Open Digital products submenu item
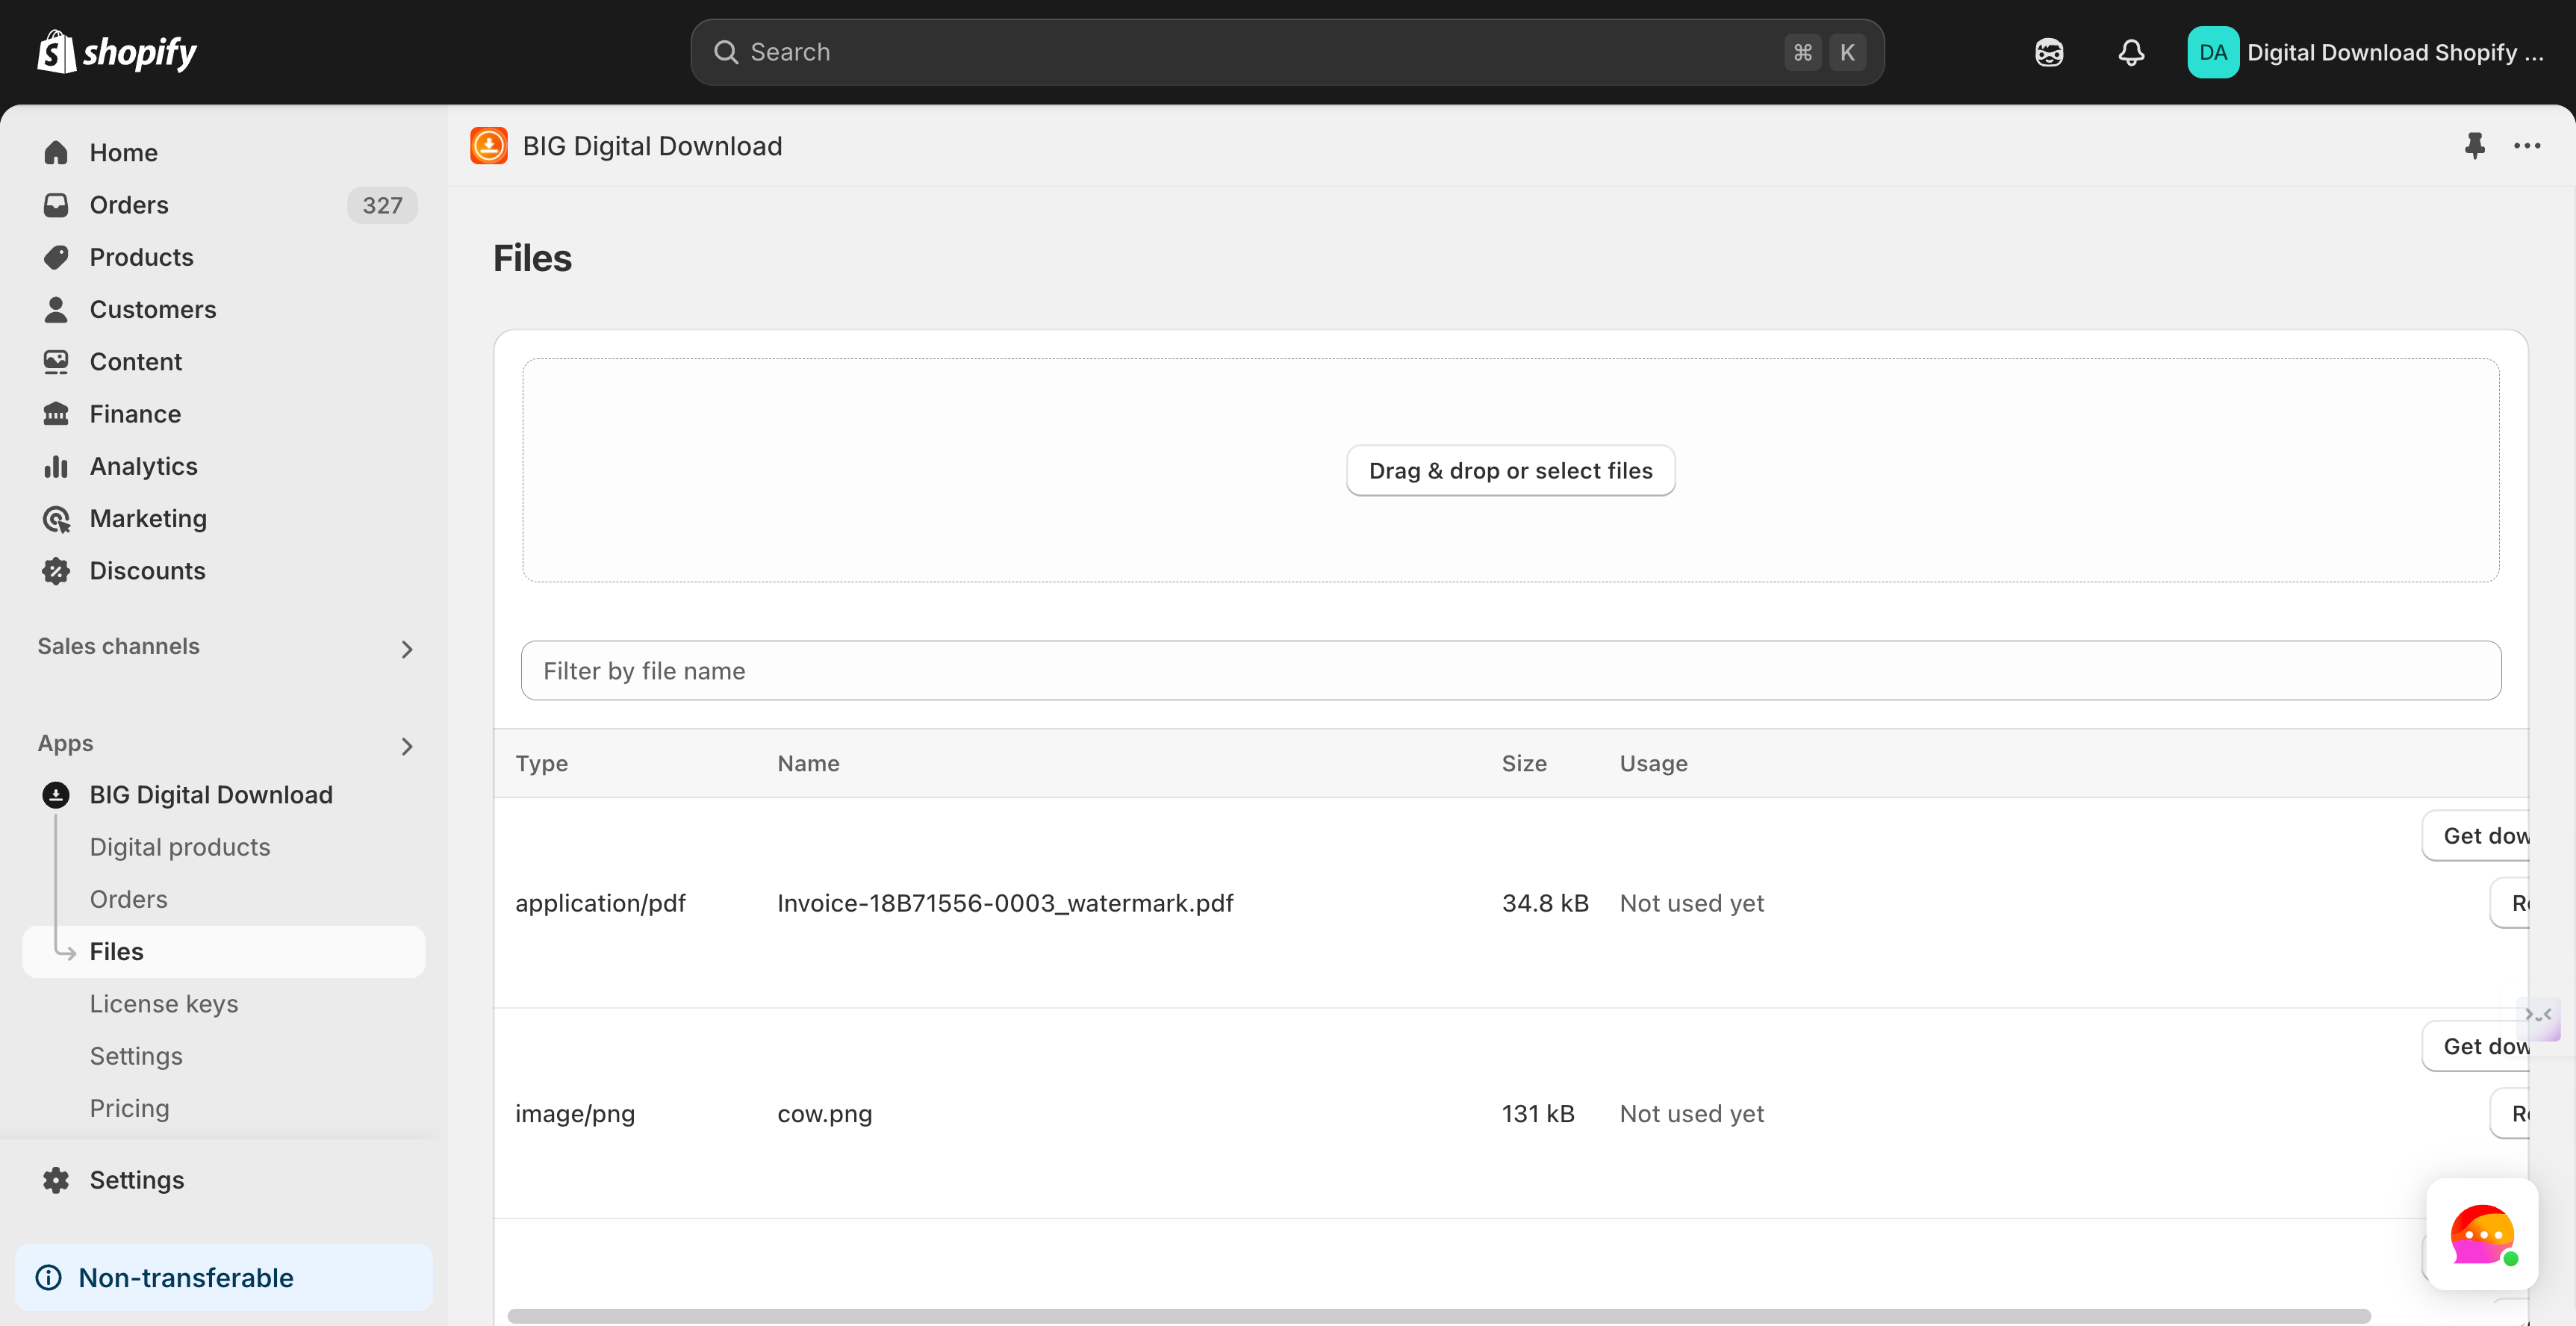Screen dimensions: 2576x1326 [x=180, y=847]
